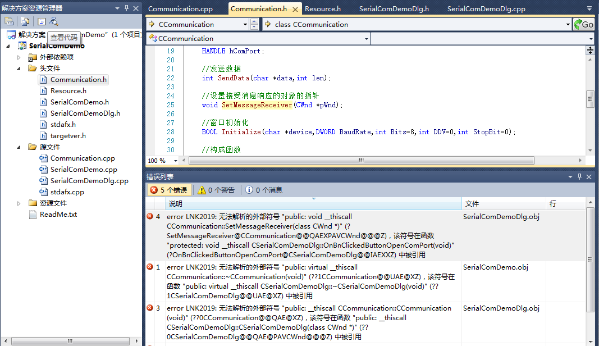Expand the 资源文件 folder
This screenshot has height=346, width=599.
coord(19,203)
